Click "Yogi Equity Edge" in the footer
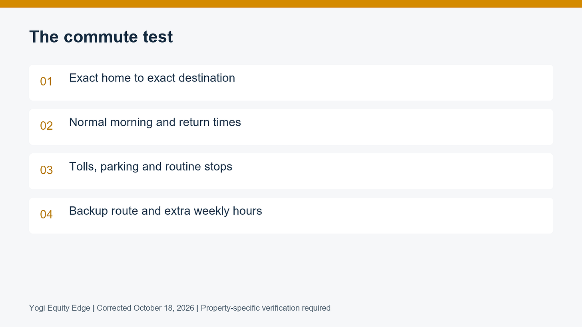 point(60,308)
